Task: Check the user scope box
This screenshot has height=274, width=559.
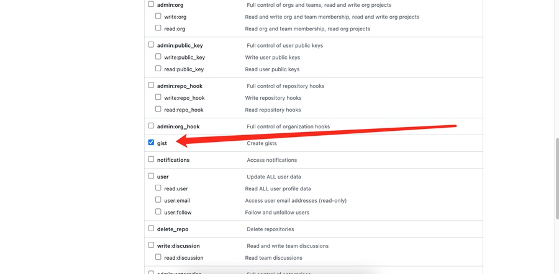Action: (151, 176)
